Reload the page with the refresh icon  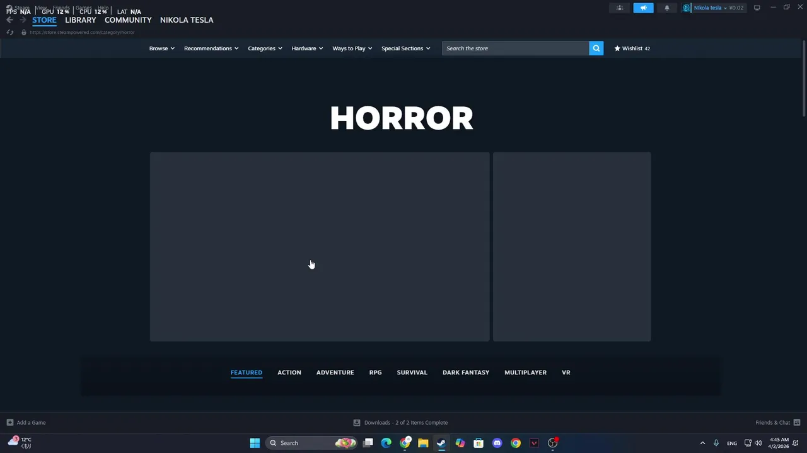[9, 32]
